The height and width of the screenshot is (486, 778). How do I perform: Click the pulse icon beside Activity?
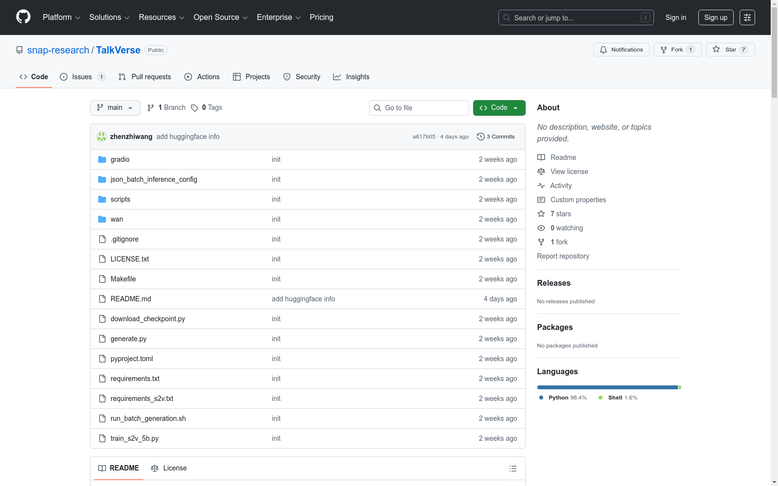[x=541, y=186]
